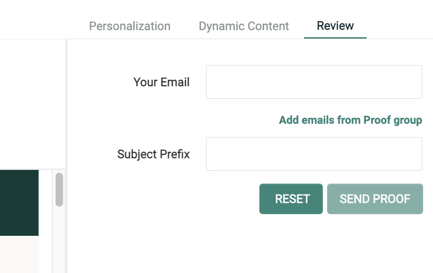The image size is (433, 273).
Task: Click empty panel space below Subject Prefix label
Action: tap(153, 212)
